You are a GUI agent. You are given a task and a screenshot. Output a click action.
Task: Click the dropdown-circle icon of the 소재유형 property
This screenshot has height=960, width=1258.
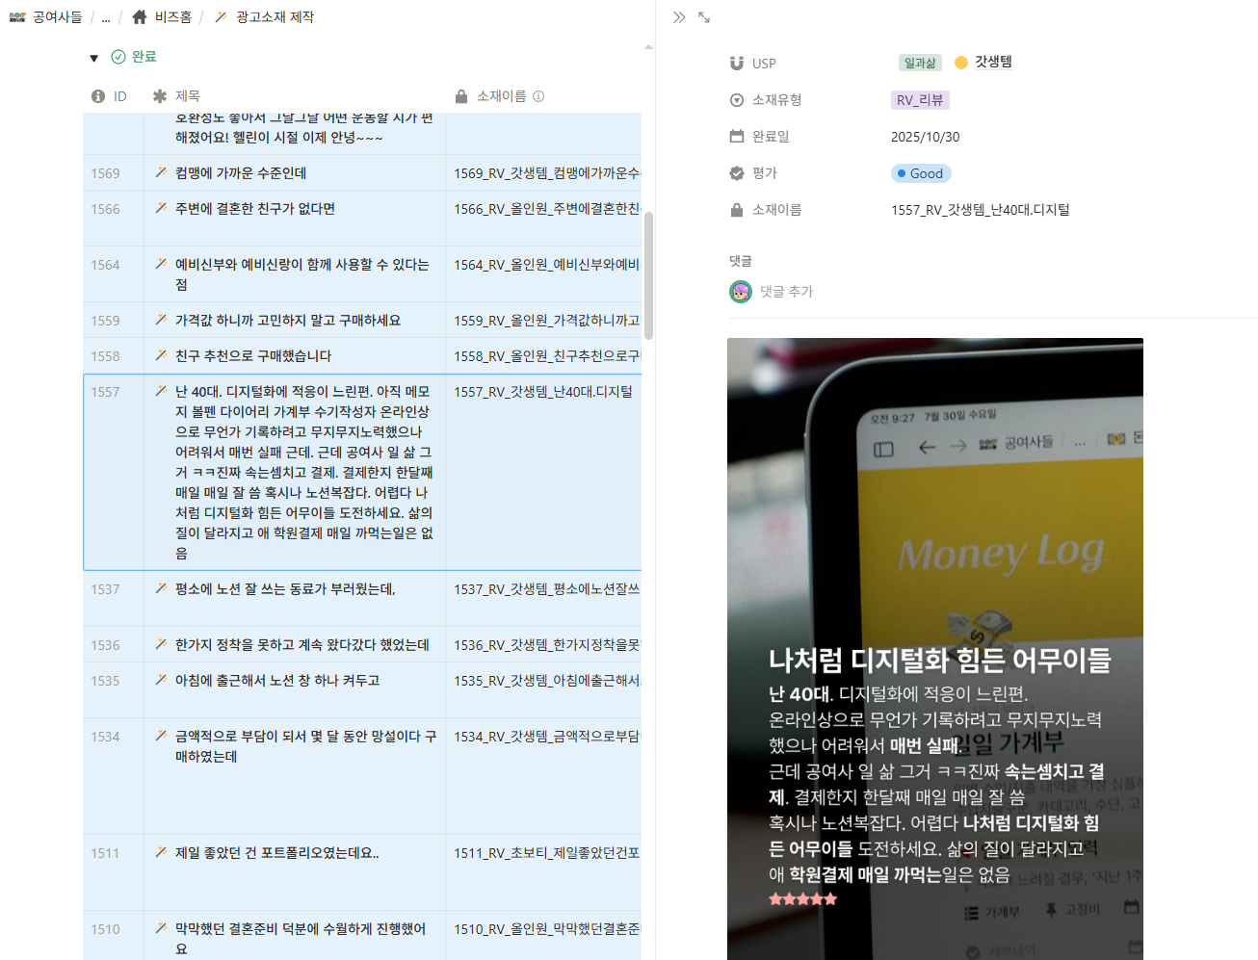pyautogui.click(x=737, y=100)
